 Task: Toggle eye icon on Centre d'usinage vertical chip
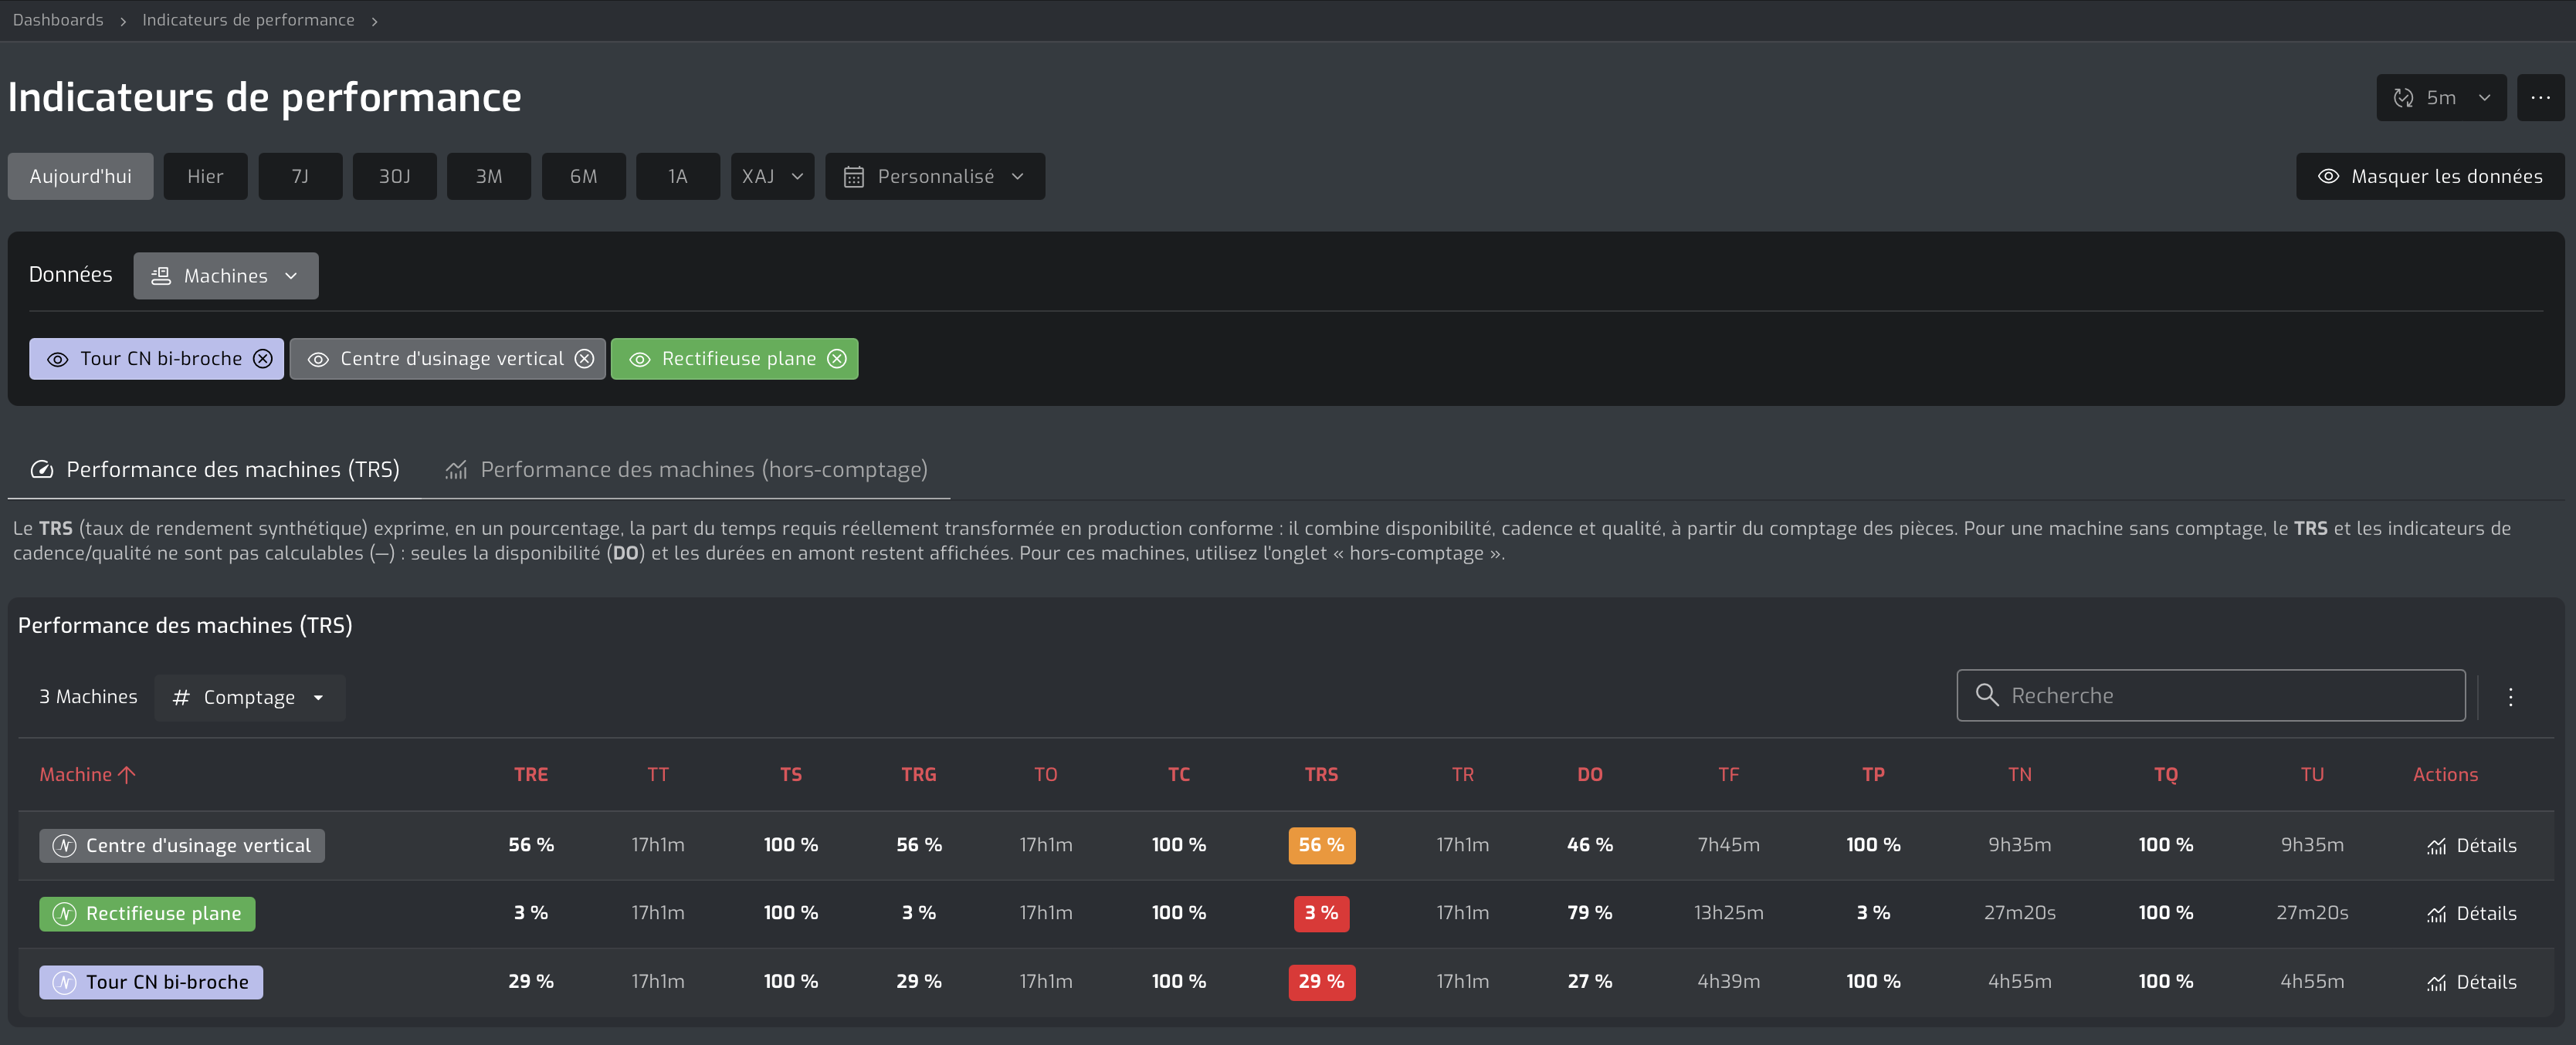pyautogui.click(x=318, y=360)
